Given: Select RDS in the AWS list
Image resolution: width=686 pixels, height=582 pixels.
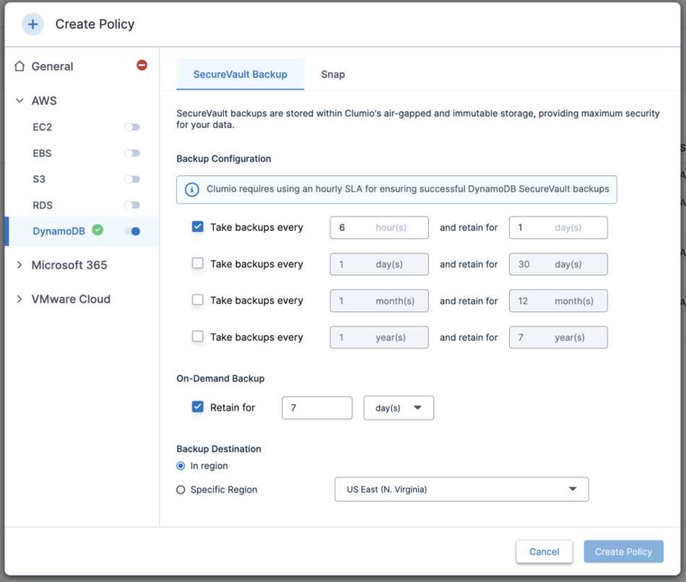Looking at the screenshot, I should (43, 205).
